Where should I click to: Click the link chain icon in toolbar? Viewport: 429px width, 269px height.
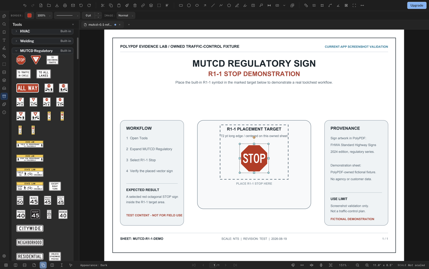click(x=143, y=5)
